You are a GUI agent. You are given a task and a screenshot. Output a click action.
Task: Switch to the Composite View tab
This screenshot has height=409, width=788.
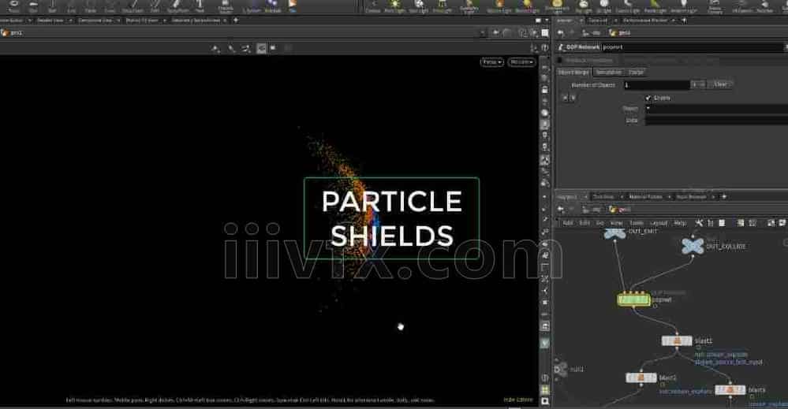(95, 20)
